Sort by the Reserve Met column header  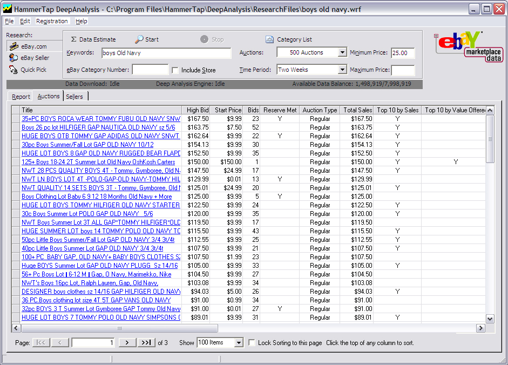point(280,110)
